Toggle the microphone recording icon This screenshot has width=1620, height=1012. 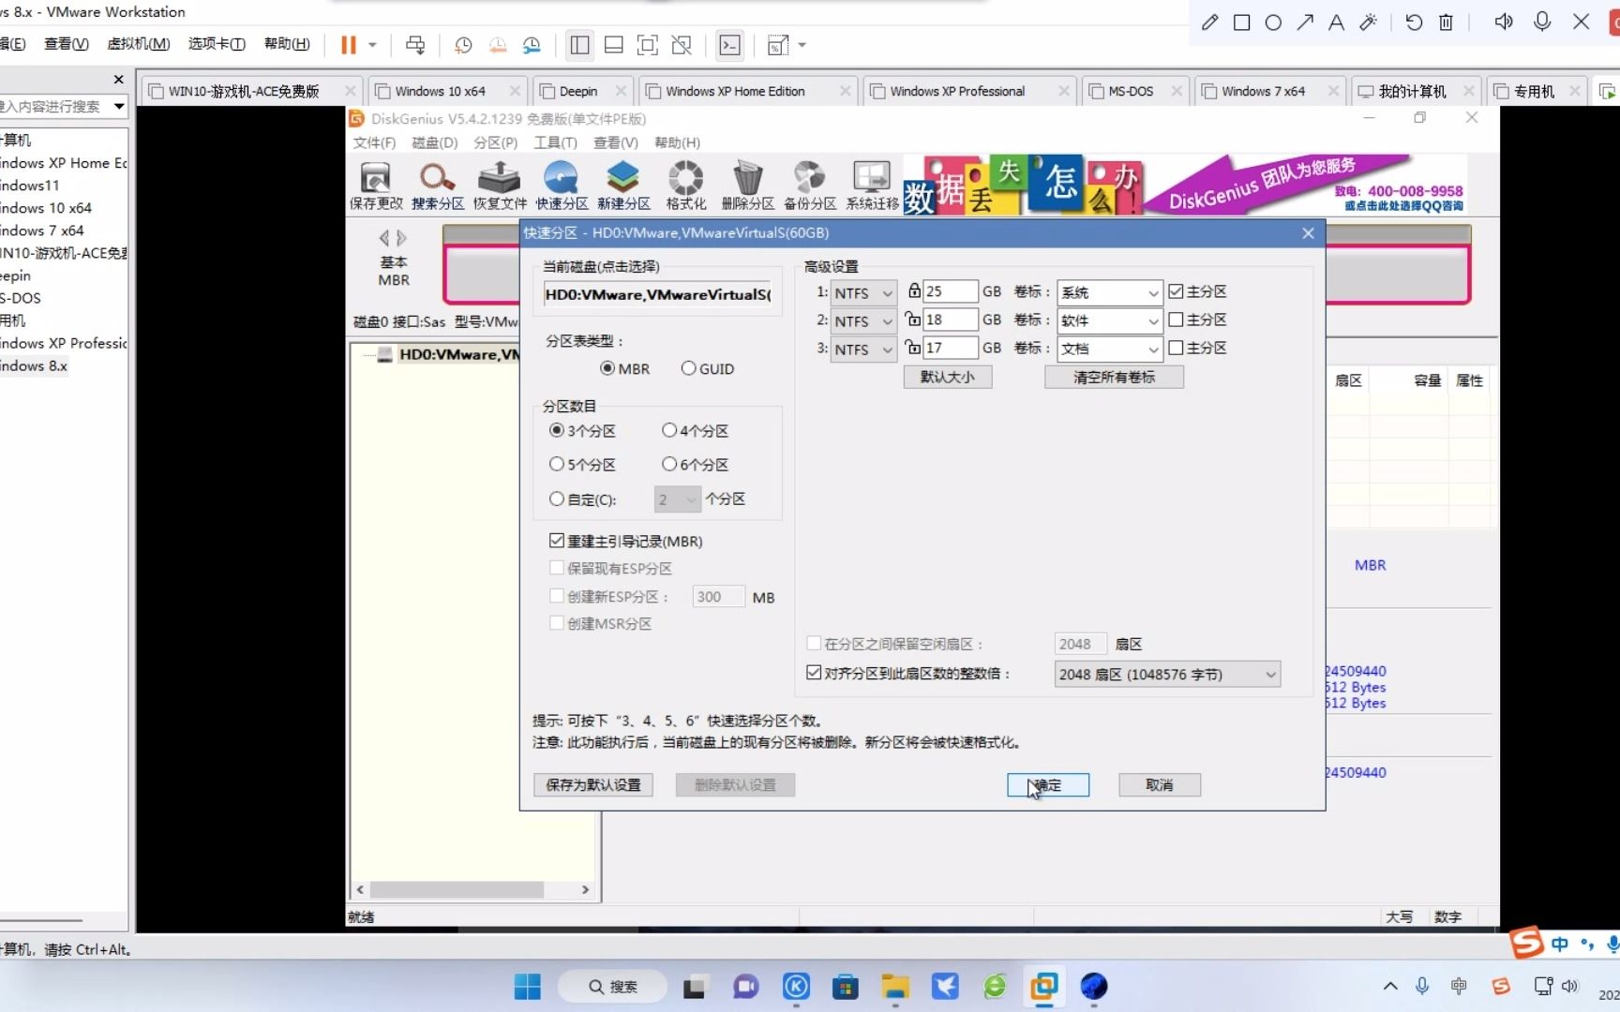coord(1542,22)
